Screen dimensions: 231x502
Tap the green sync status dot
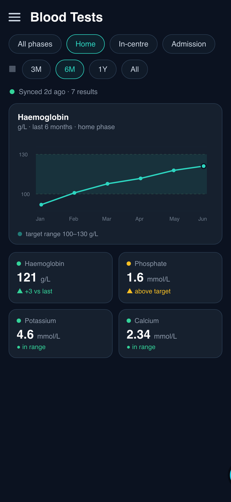click(x=12, y=92)
